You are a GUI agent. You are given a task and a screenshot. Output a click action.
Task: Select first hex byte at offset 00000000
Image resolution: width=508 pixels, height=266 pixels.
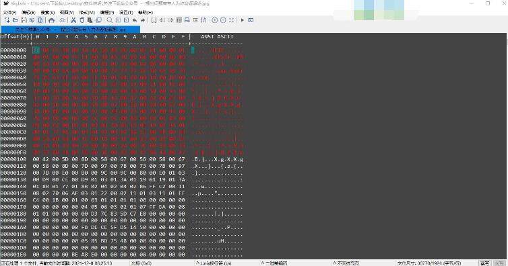(36, 50)
